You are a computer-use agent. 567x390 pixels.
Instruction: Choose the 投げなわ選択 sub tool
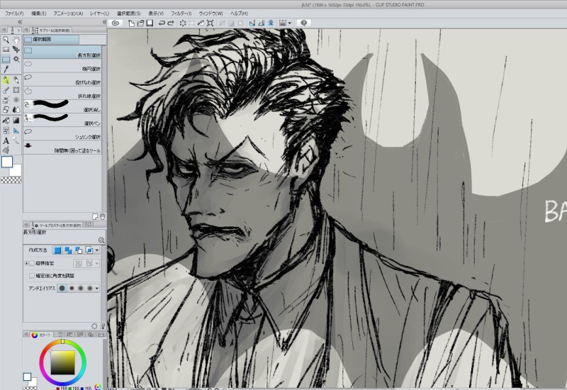click(x=62, y=79)
